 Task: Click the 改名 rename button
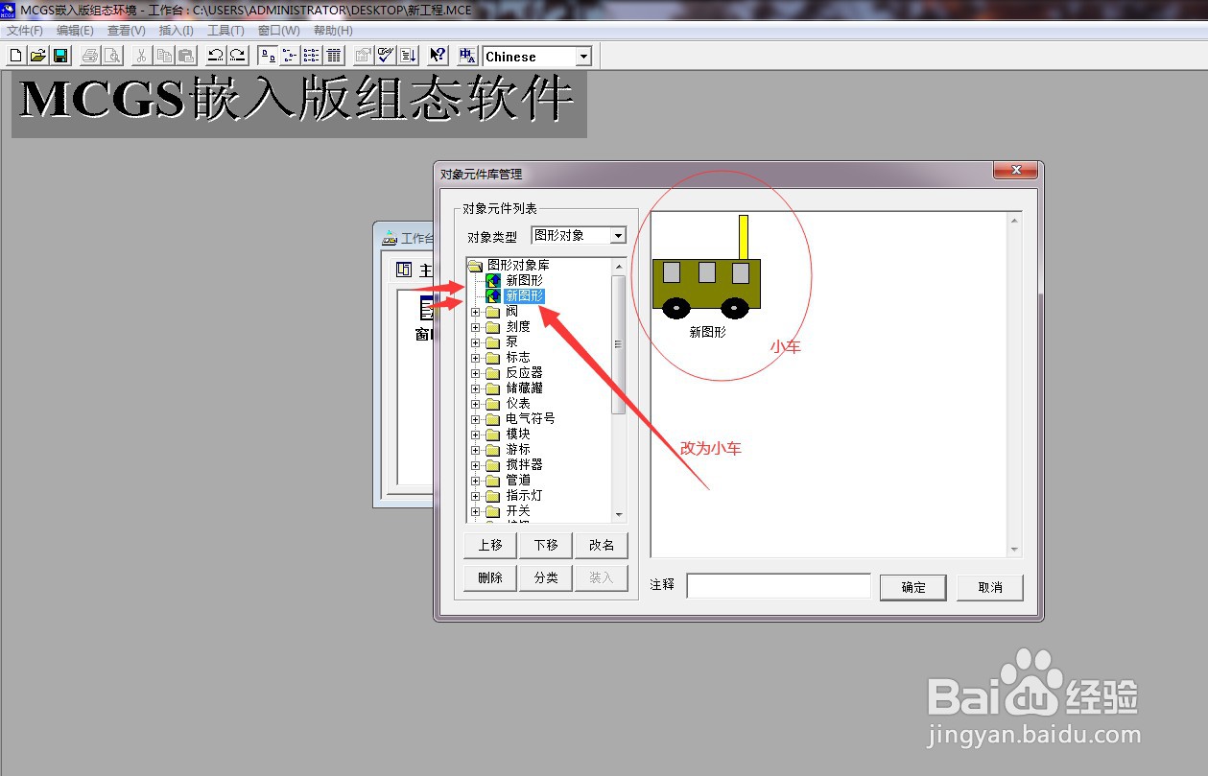602,545
